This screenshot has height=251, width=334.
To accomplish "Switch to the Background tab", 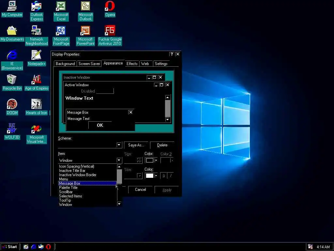I will click(x=65, y=64).
